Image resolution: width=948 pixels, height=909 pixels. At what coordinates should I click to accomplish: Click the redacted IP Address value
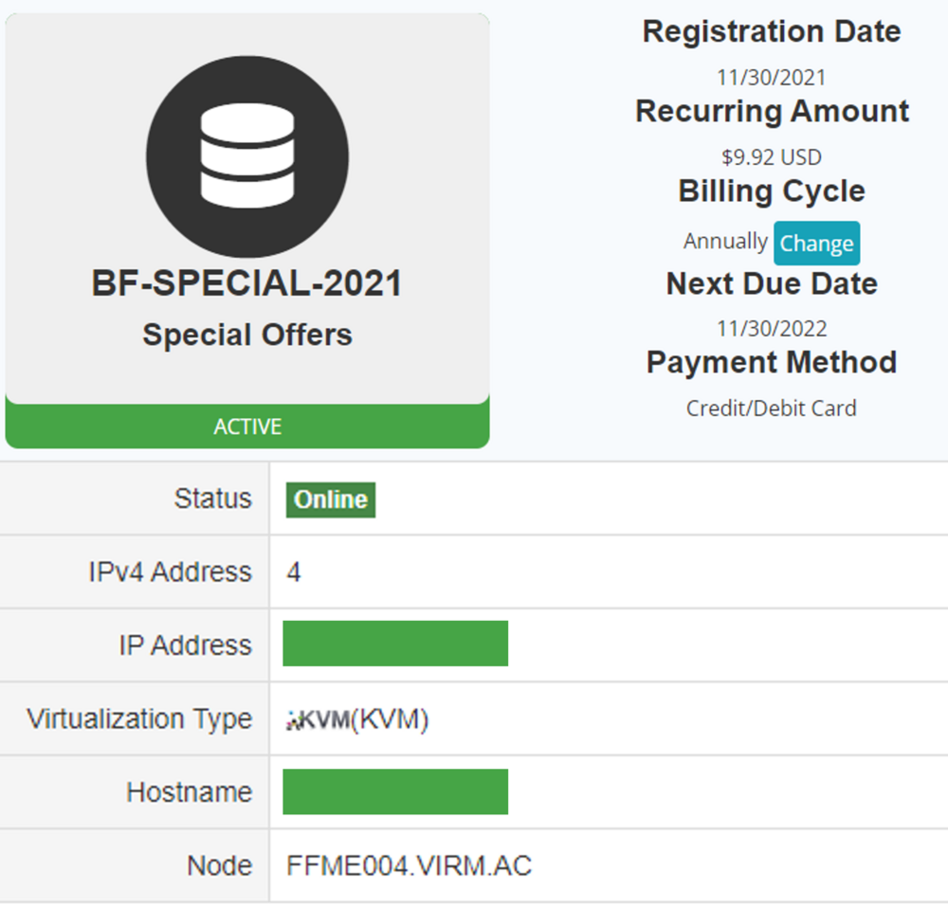tap(395, 644)
